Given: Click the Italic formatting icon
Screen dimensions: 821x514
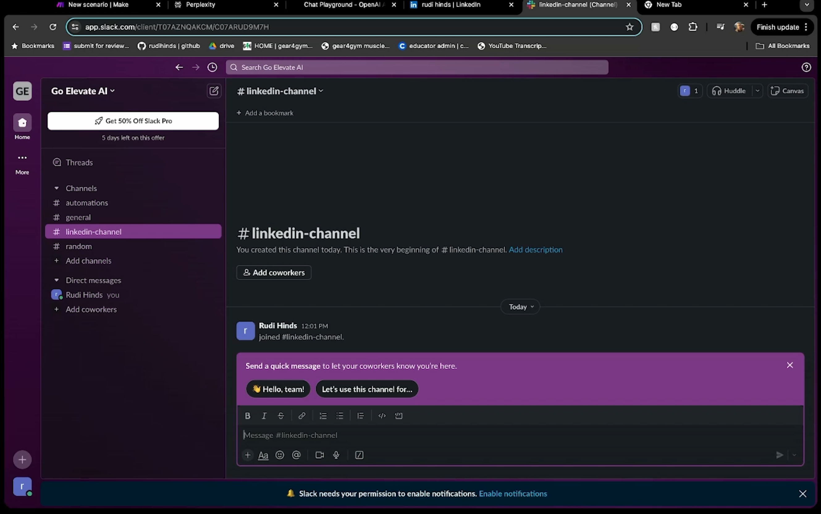Looking at the screenshot, I should pyautogui.click(x=264, y=415).
